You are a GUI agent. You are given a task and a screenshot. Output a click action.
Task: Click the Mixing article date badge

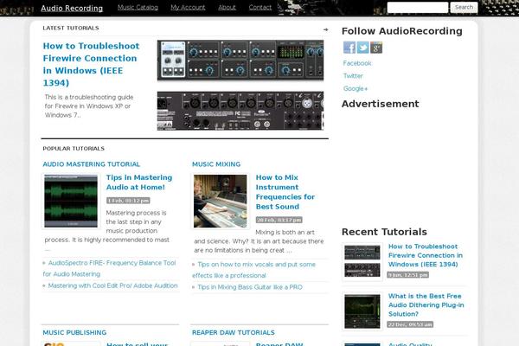(x=279, y=220)
